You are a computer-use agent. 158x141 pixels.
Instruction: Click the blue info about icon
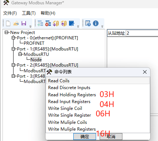pos(96,23)
